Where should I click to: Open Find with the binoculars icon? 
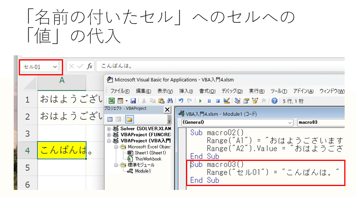tap(170, 101)
